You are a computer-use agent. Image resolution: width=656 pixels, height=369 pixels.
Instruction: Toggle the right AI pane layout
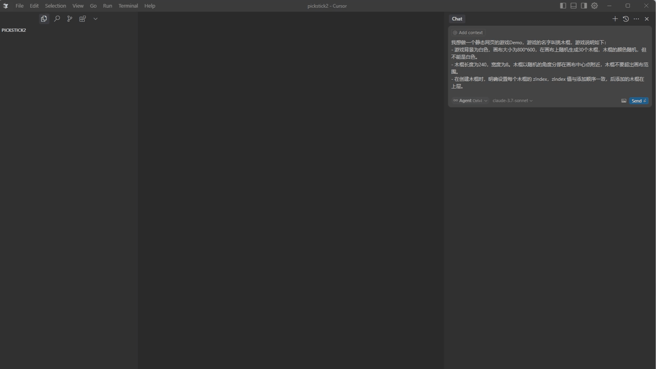tap(584, 6)
